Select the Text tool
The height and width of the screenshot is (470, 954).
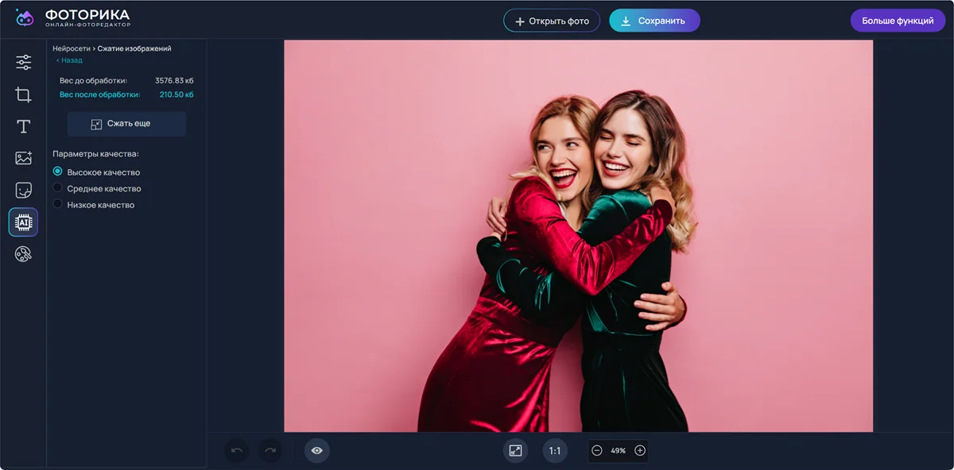click(x=23, y=127)
